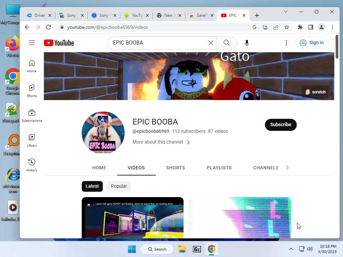
Task: Click the Google icon in address bar
Action: [x=255, y=27]
